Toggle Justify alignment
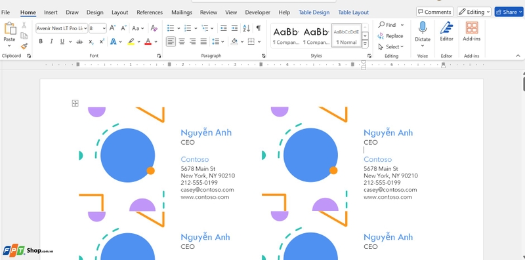Image resolution: width=525 pixels, height=260 pixels. click(203, 42)
